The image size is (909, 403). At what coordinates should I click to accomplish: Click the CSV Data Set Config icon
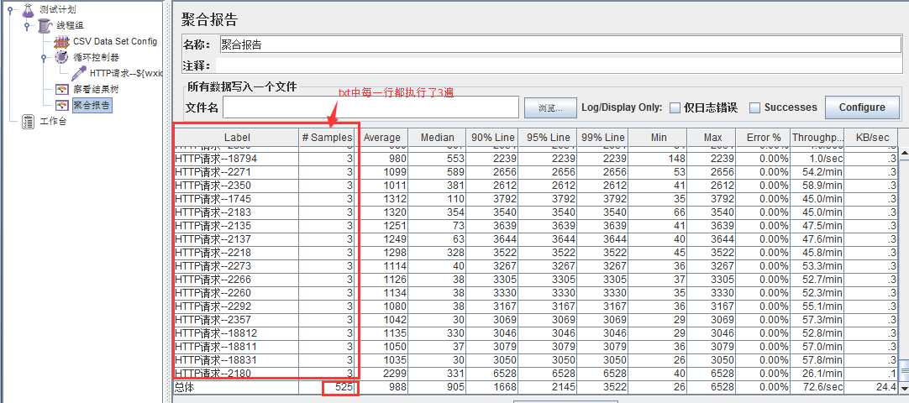coord(61,42)
